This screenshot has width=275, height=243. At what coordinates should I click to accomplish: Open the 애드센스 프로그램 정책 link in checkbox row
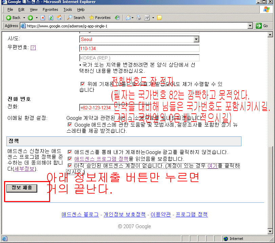coord(102,159)
